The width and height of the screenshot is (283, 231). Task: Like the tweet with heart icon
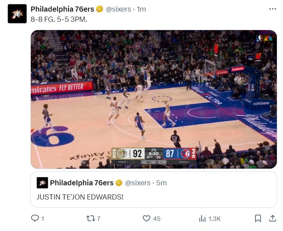146,218
